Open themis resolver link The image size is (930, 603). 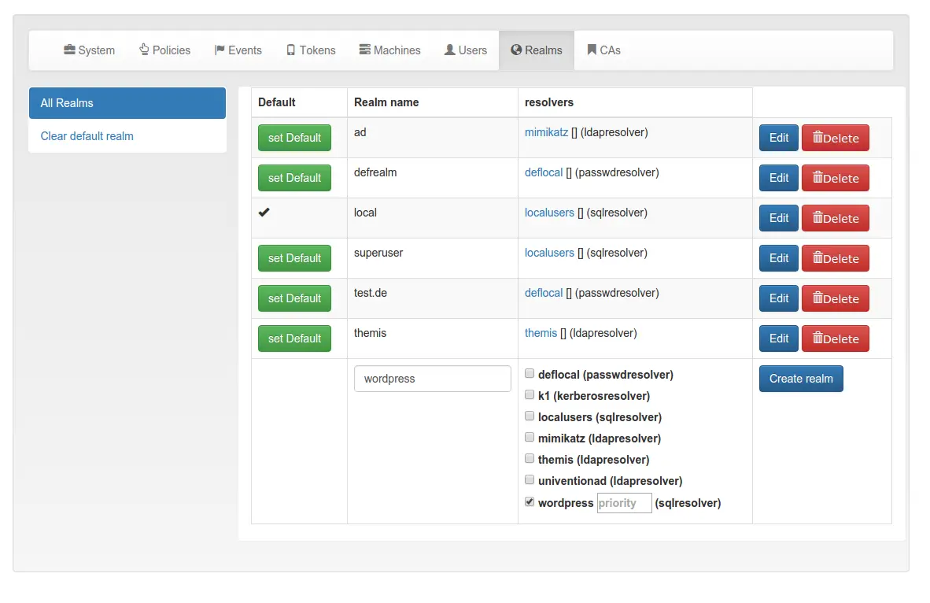click(541, 333)
